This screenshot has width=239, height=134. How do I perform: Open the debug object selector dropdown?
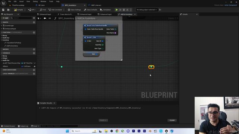(147, 10)
